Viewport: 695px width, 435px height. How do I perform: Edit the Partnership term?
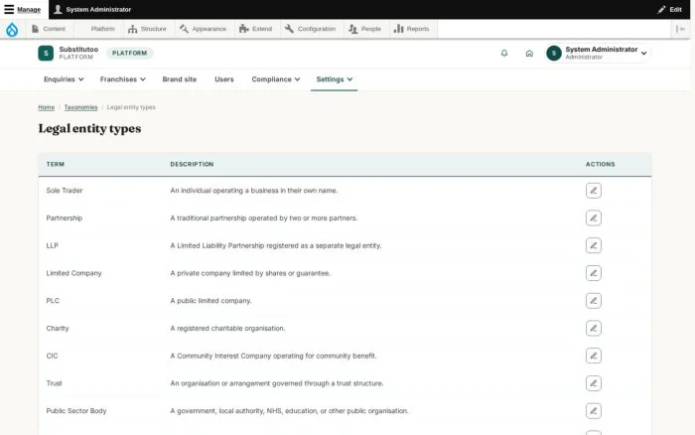coord(593,217)
